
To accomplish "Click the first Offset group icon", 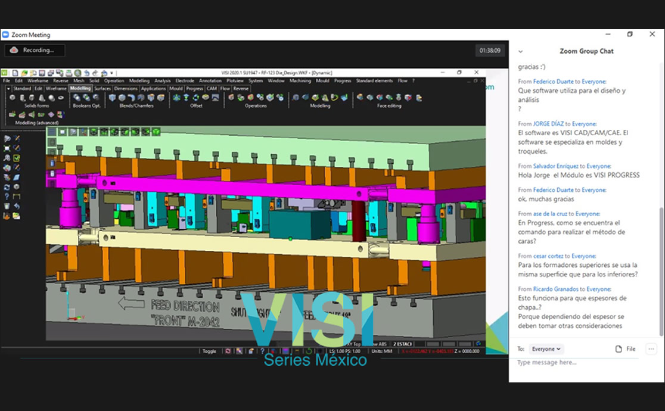I will [176, 98].
